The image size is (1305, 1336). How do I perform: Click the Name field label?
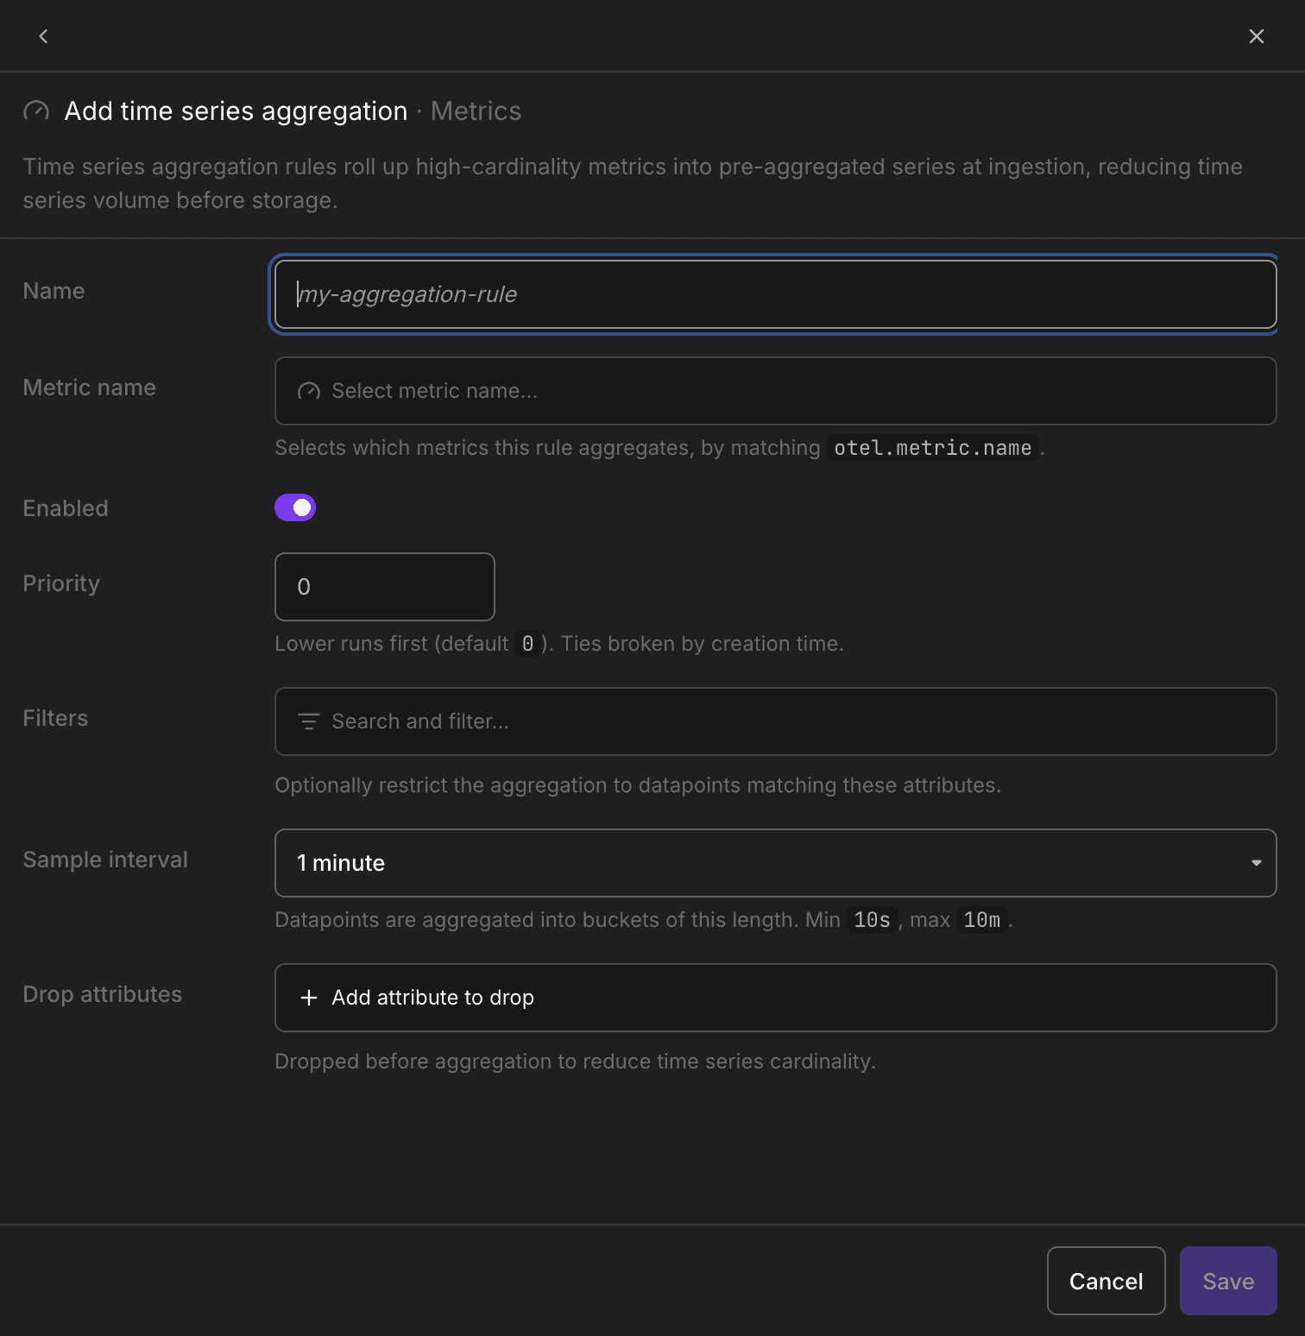point(54,291)
